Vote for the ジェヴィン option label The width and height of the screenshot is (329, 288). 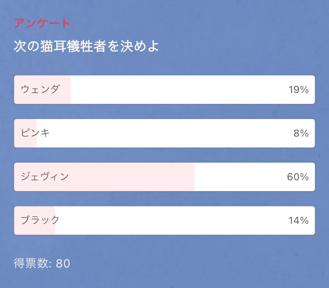click(x=45, y=177)
